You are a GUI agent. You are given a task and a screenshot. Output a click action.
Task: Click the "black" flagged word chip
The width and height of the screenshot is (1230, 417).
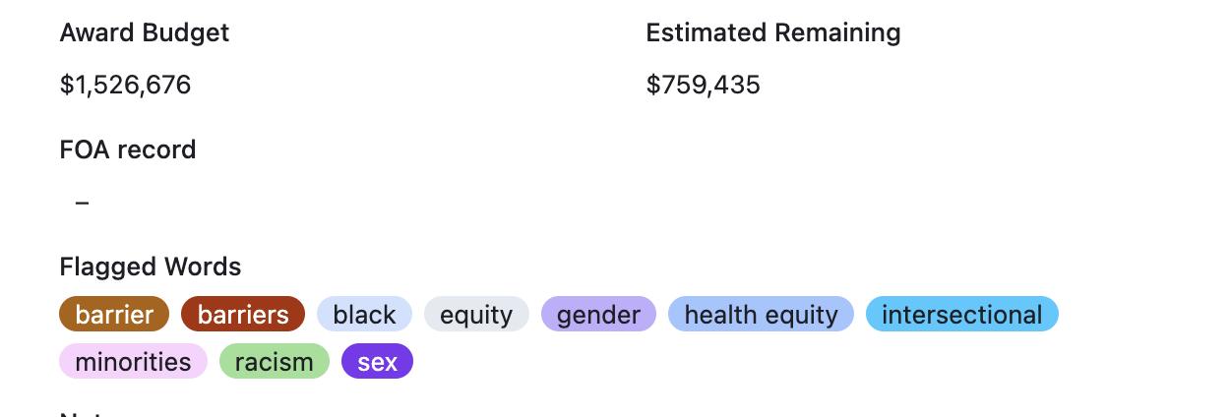click(x=364, y=315)
